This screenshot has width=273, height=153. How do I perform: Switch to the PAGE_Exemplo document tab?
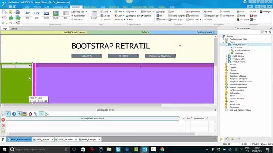click(89, 139)
